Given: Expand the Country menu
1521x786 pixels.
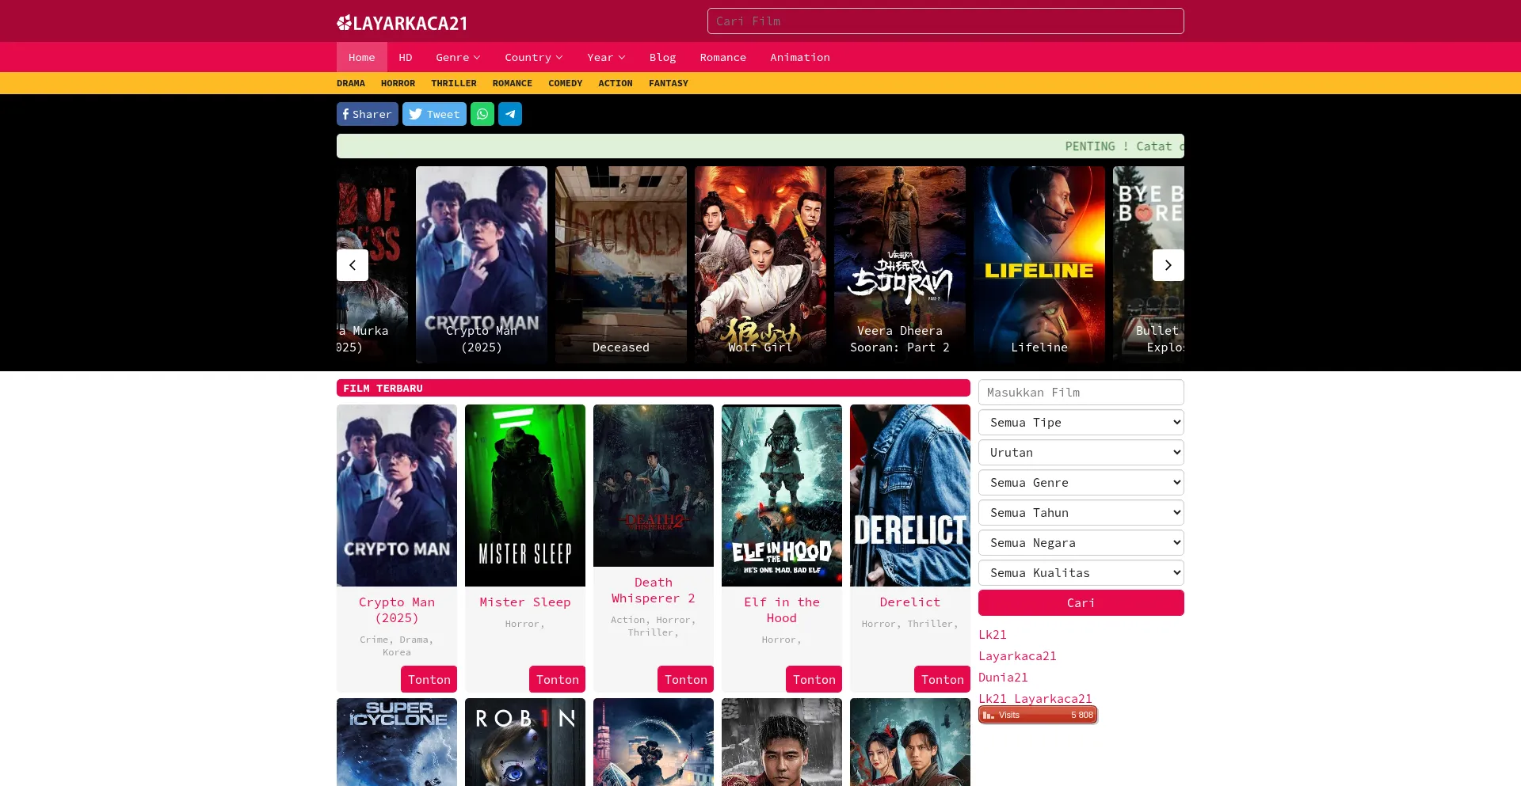Looking at the screenshot, I should point(533,57).
